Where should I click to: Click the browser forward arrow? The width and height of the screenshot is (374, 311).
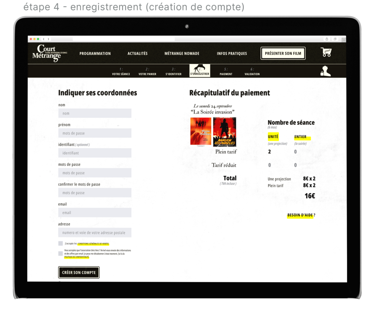click(x=48, y=39)
